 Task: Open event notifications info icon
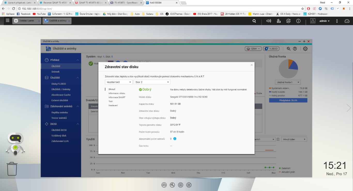coord(298,21)
